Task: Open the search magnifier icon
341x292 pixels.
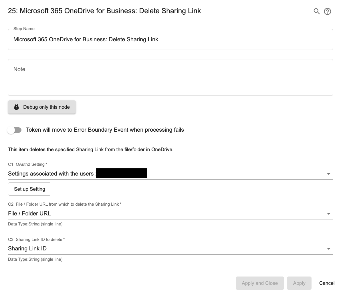Action: coord(316,11)
